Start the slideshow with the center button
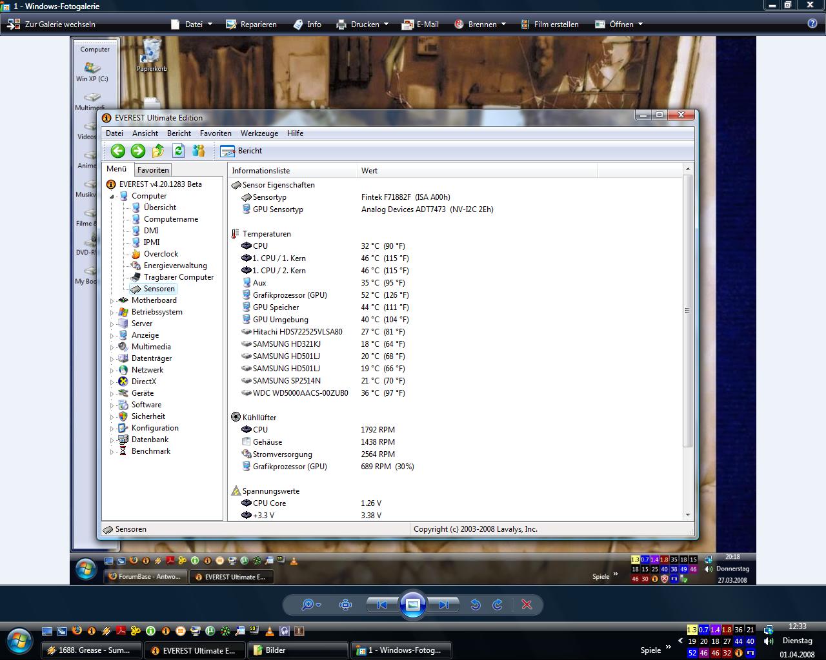826x660 pixels. click(413, 605)
